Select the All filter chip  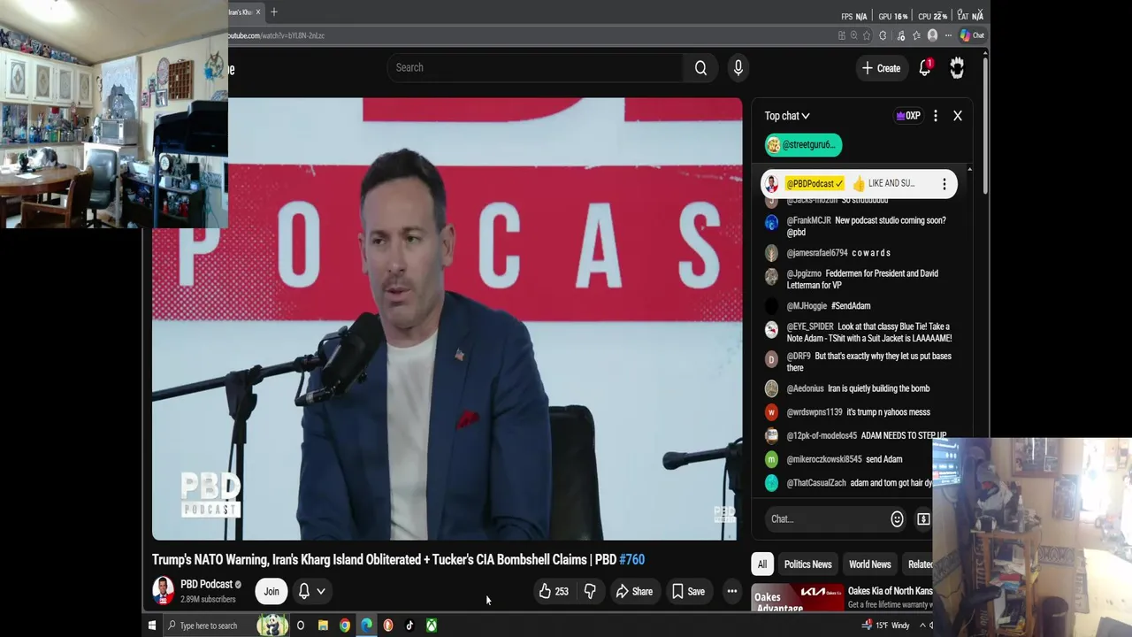tap(761, 564)
